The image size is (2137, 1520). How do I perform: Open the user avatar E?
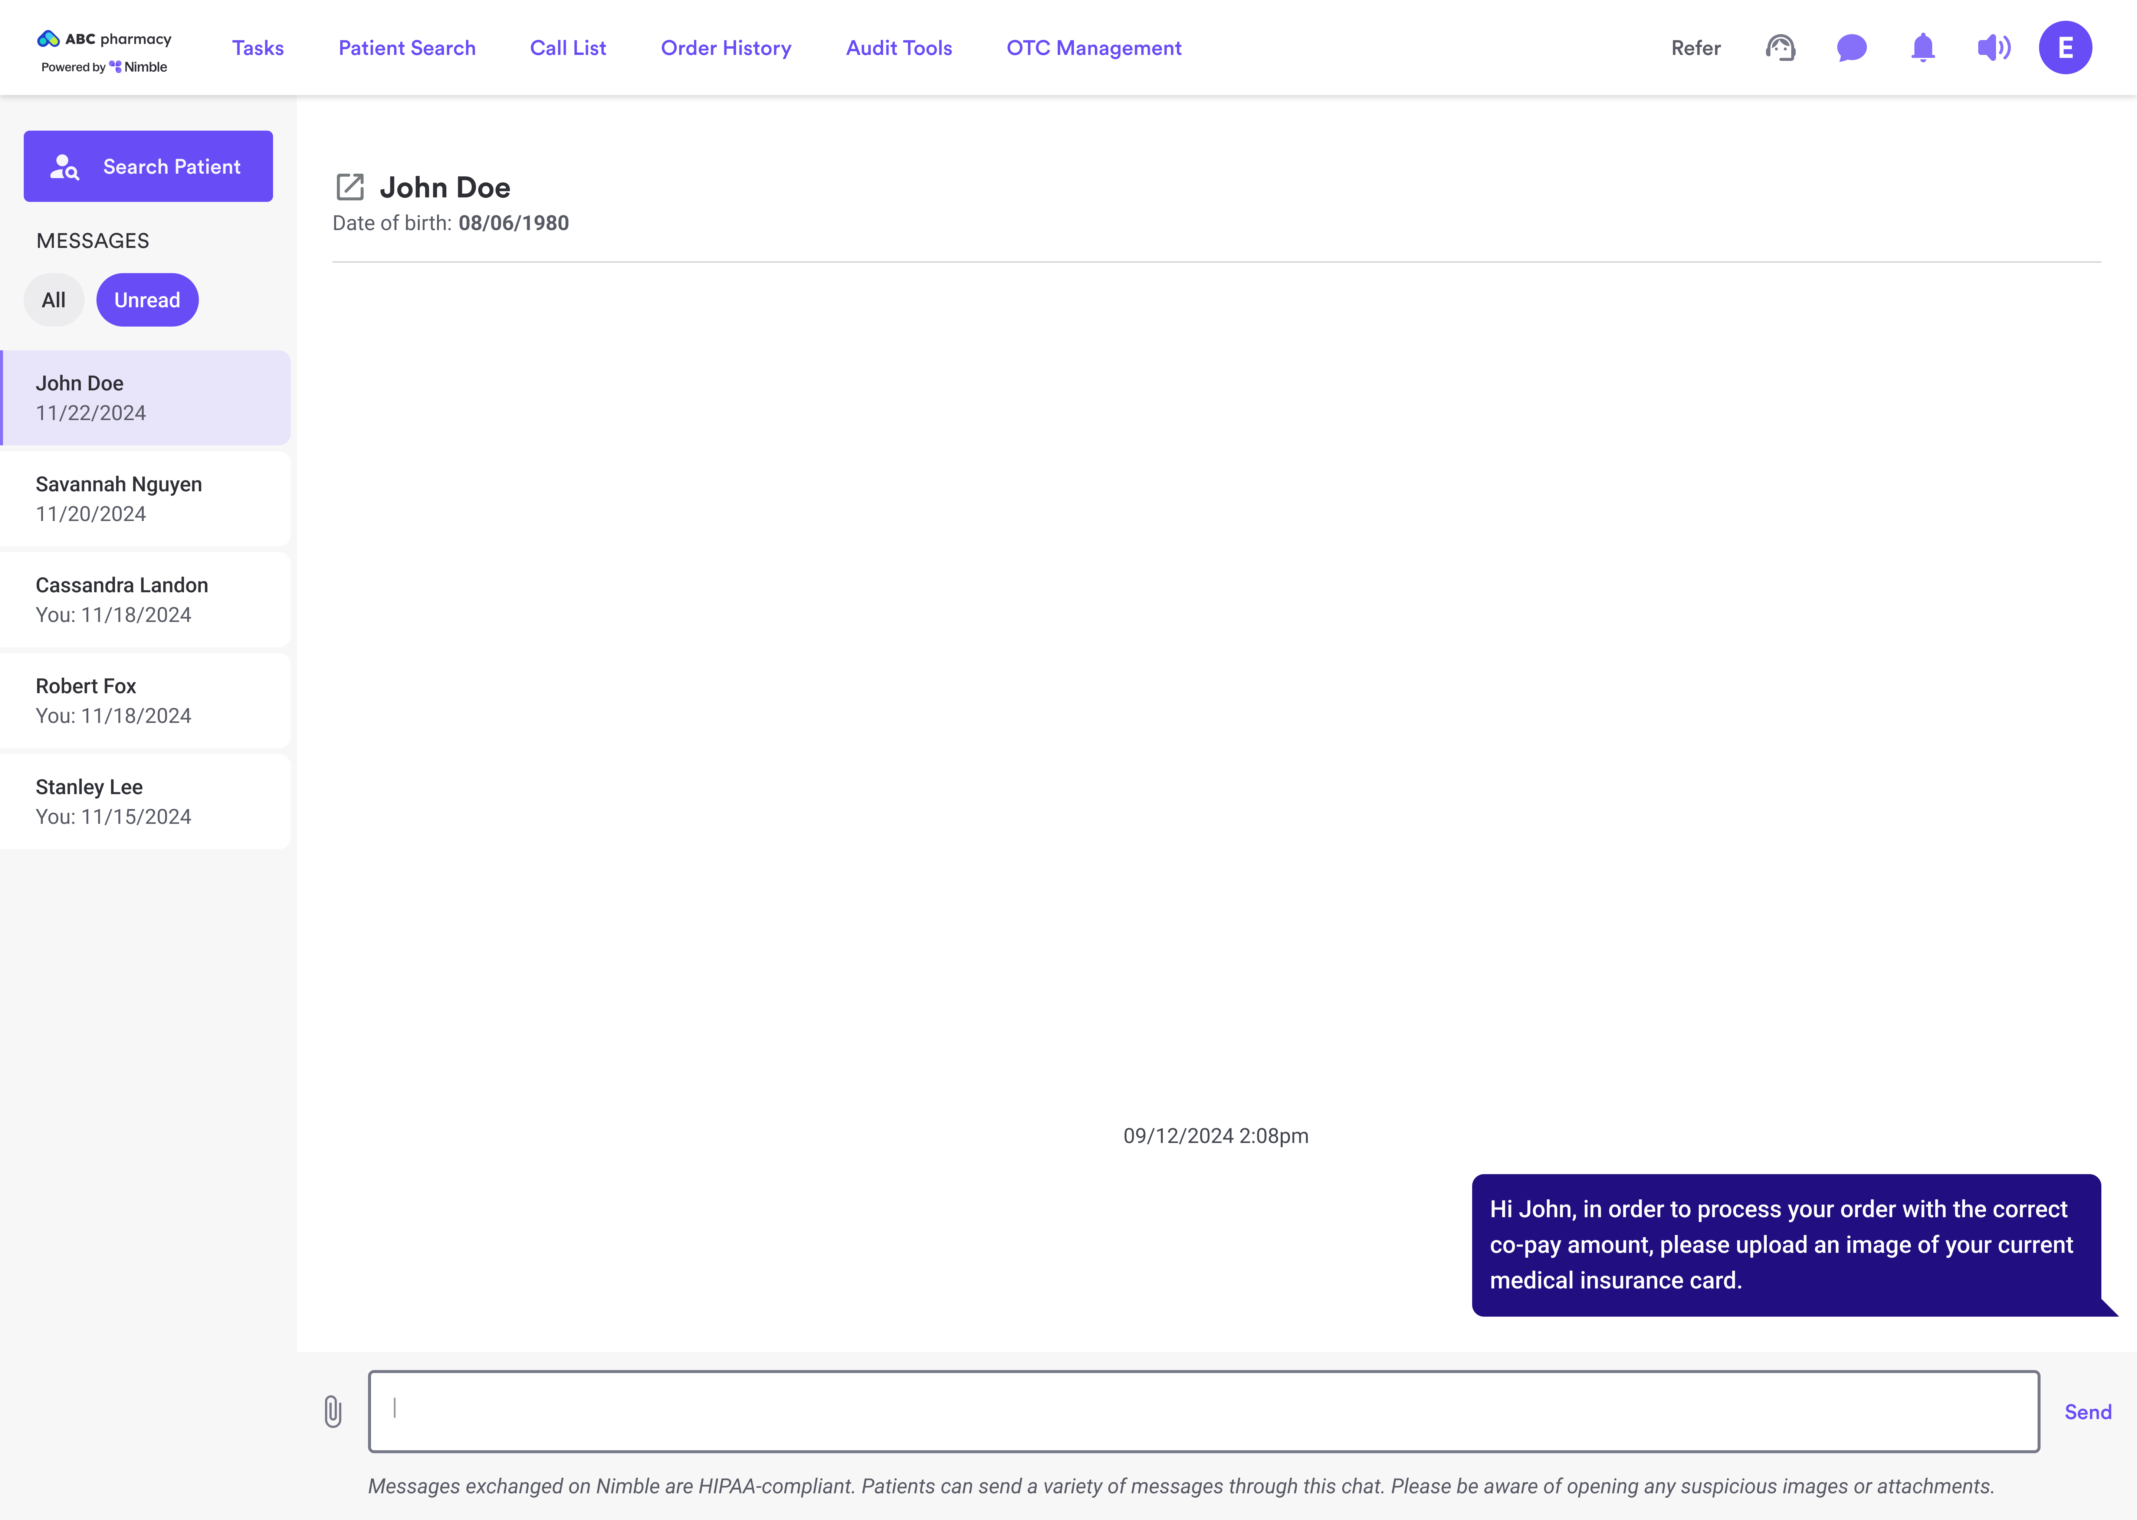pos(2065,48)
